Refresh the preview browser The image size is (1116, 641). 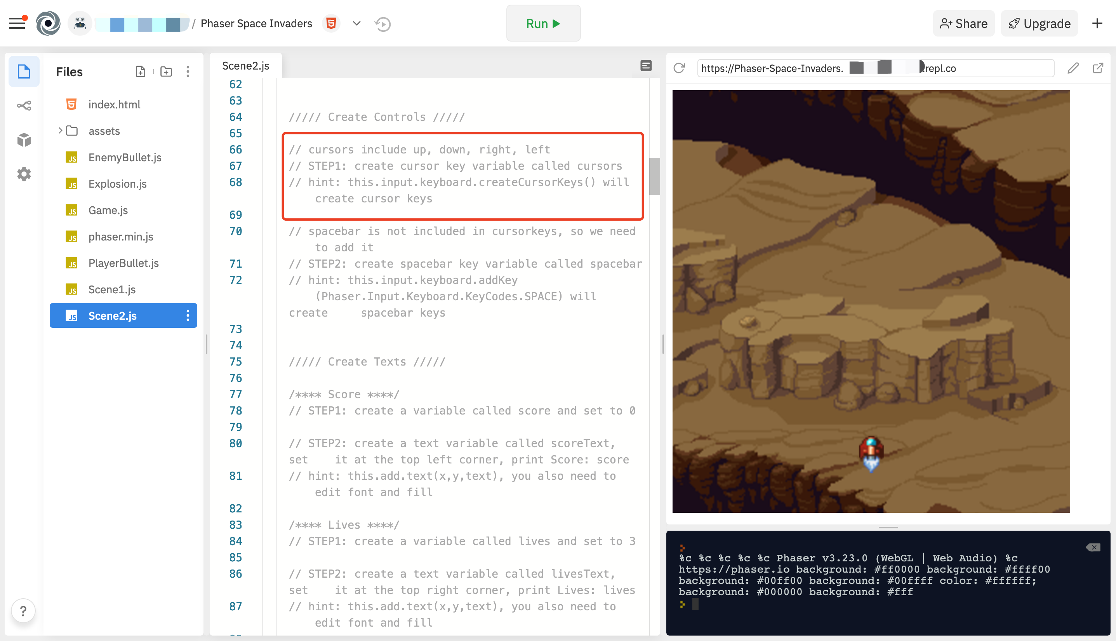point(680,68)
